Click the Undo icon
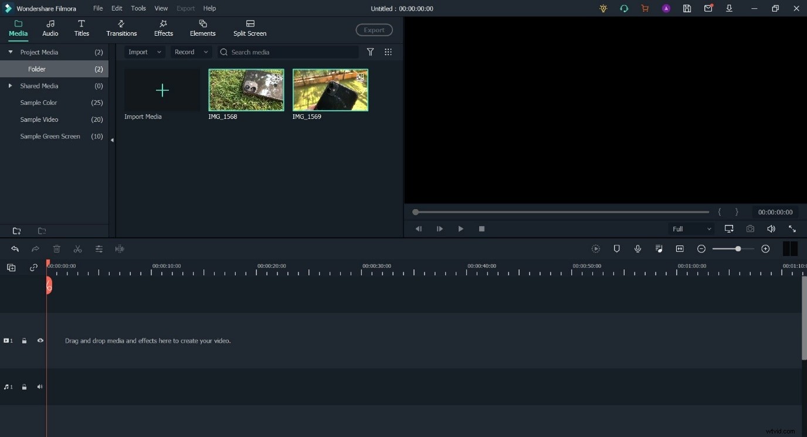The image size is (807, 437). click(15, 249)
